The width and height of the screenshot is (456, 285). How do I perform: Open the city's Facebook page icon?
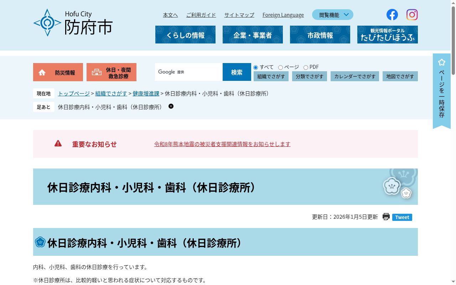(x=392, y=15)
